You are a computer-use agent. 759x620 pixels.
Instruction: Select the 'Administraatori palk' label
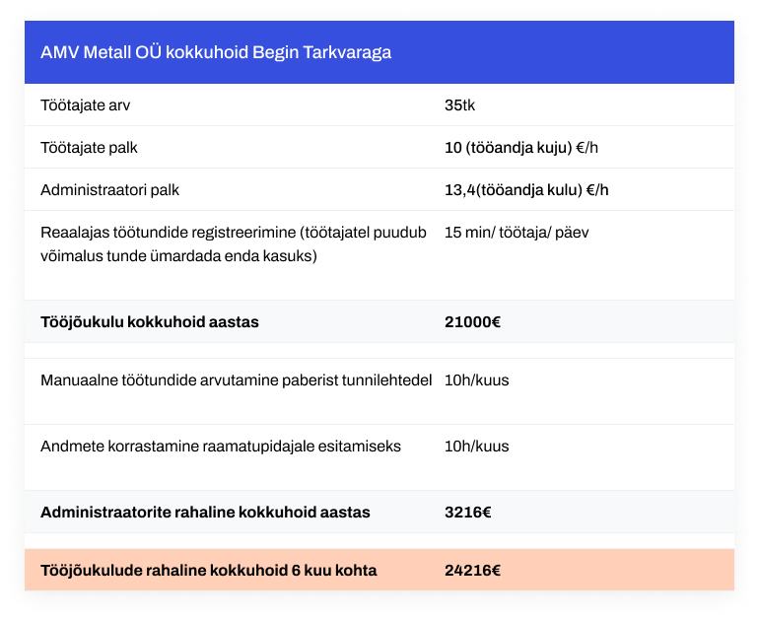109,189
